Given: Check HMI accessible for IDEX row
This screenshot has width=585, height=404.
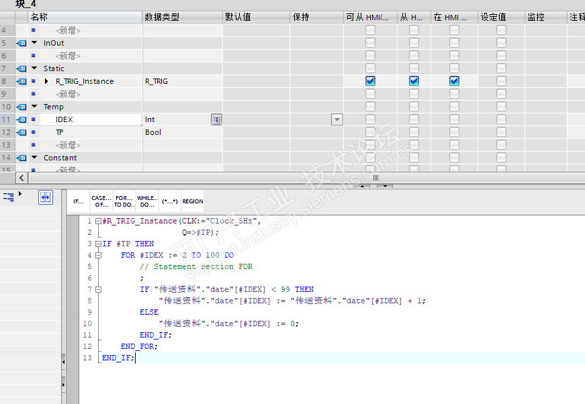Looking at the screenshot, I should click(x=371, y=119).
